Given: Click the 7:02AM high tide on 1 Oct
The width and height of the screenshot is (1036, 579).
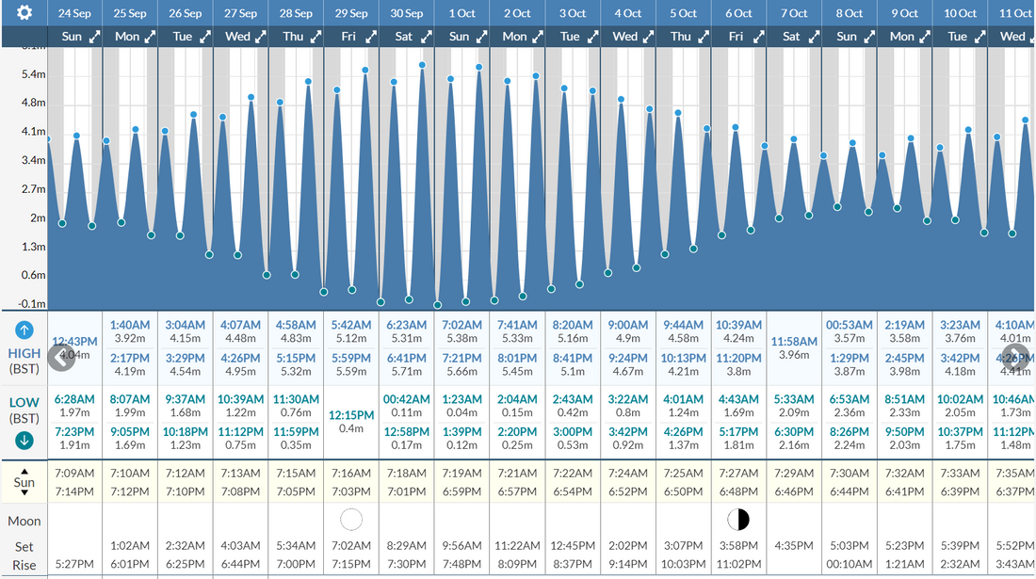Looking at the screenshot, I should pyautogui.click(x=461, y=325).
